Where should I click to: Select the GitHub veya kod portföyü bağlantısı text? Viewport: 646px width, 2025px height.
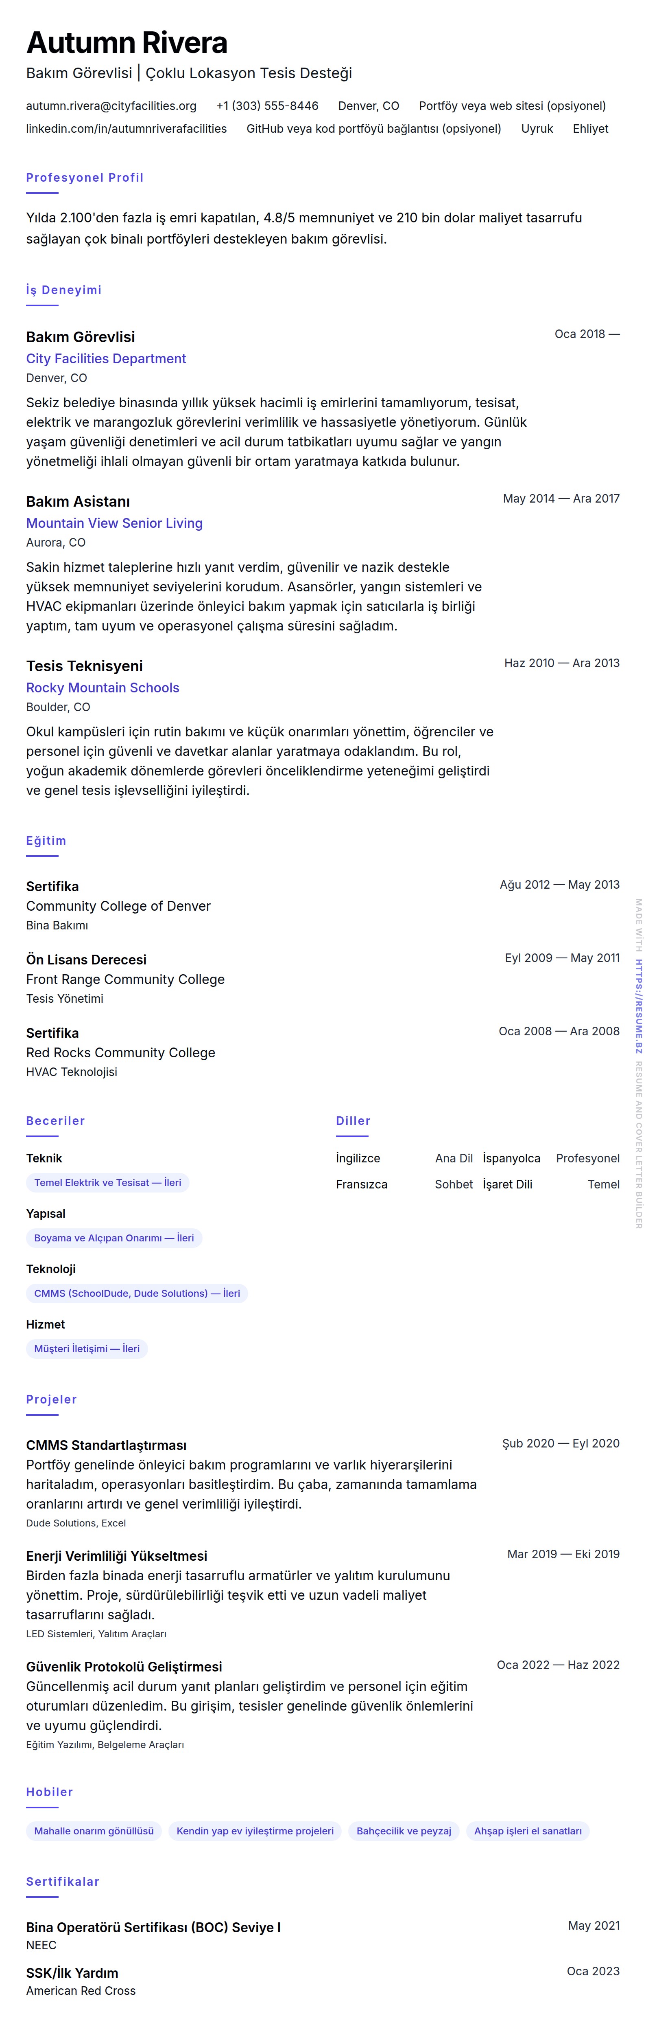click(x=373, y=128)
